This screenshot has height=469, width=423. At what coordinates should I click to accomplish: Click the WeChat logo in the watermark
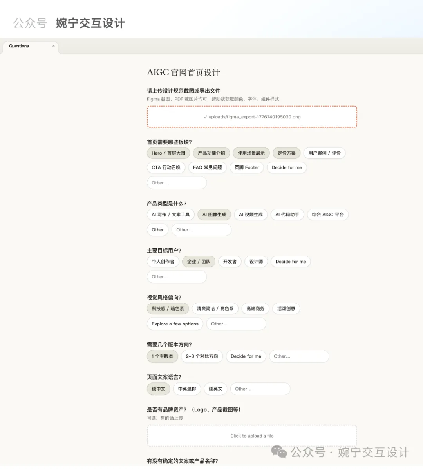[279, 453]
